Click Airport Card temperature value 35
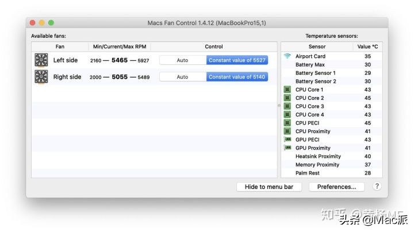 point(367,56)
